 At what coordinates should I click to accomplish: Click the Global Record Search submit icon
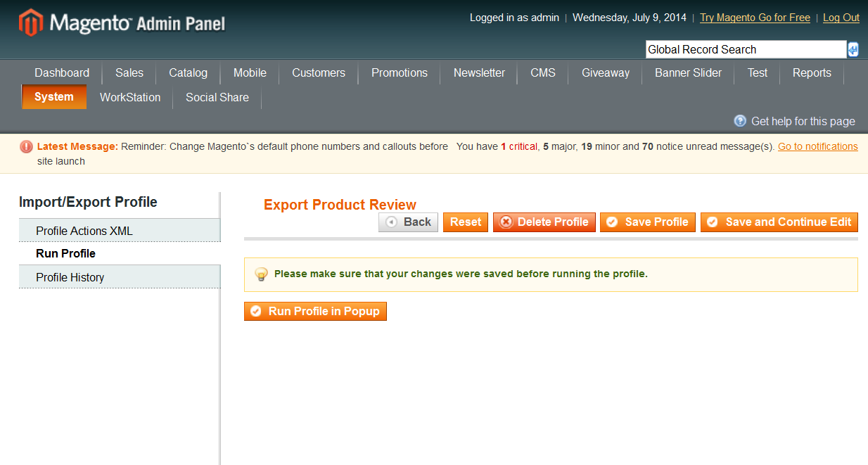pos(853,49)
